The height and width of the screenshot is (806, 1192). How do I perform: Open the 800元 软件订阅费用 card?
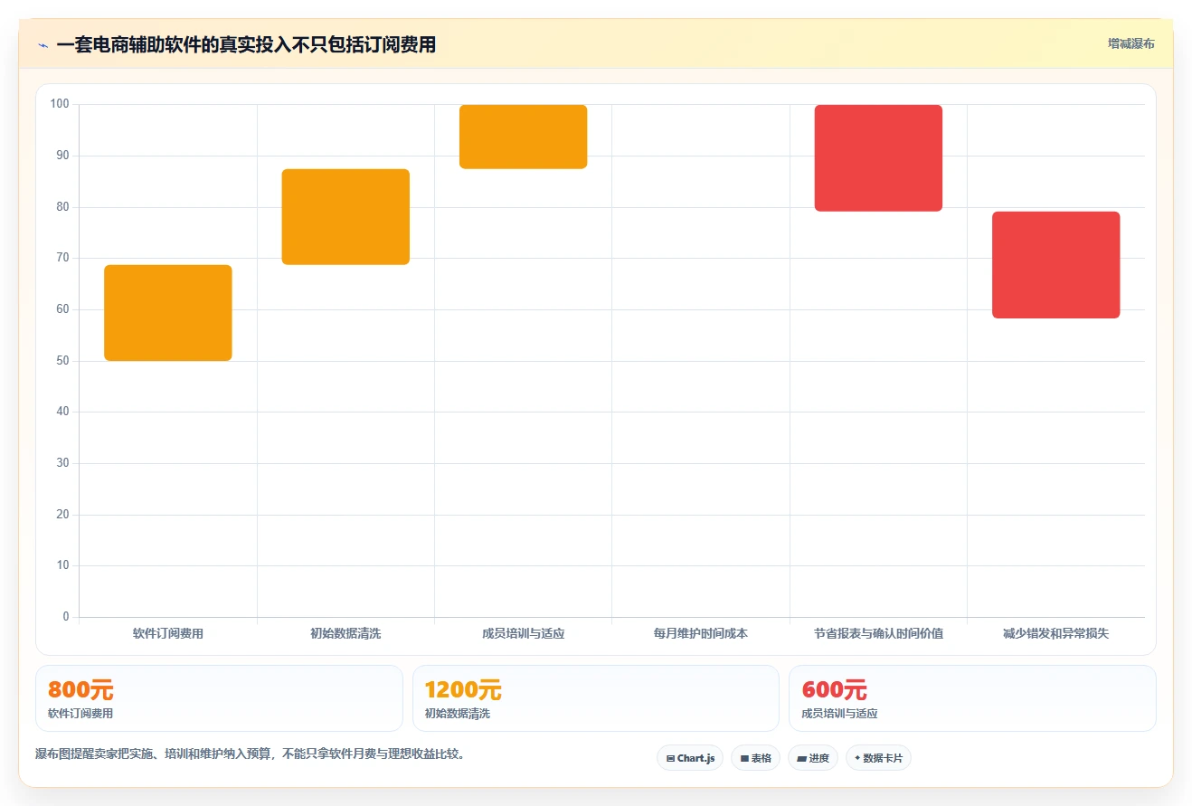(219, 698)
